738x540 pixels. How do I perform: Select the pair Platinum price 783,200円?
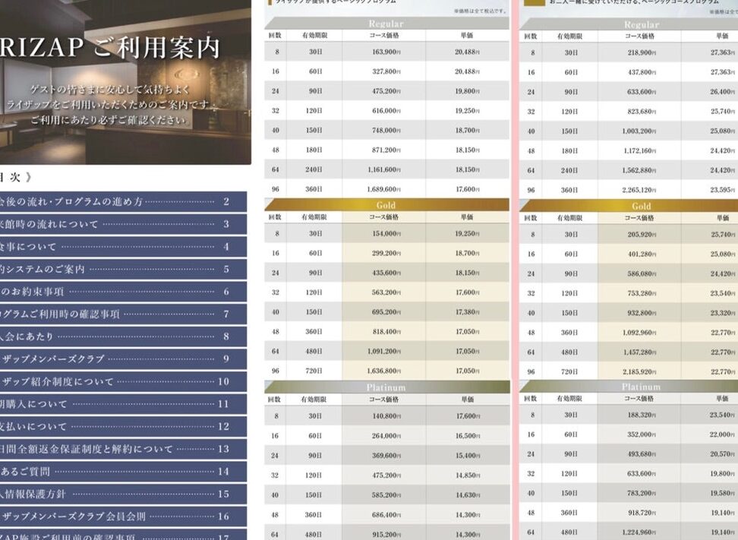pyautogui.click(x=642, y=493)
